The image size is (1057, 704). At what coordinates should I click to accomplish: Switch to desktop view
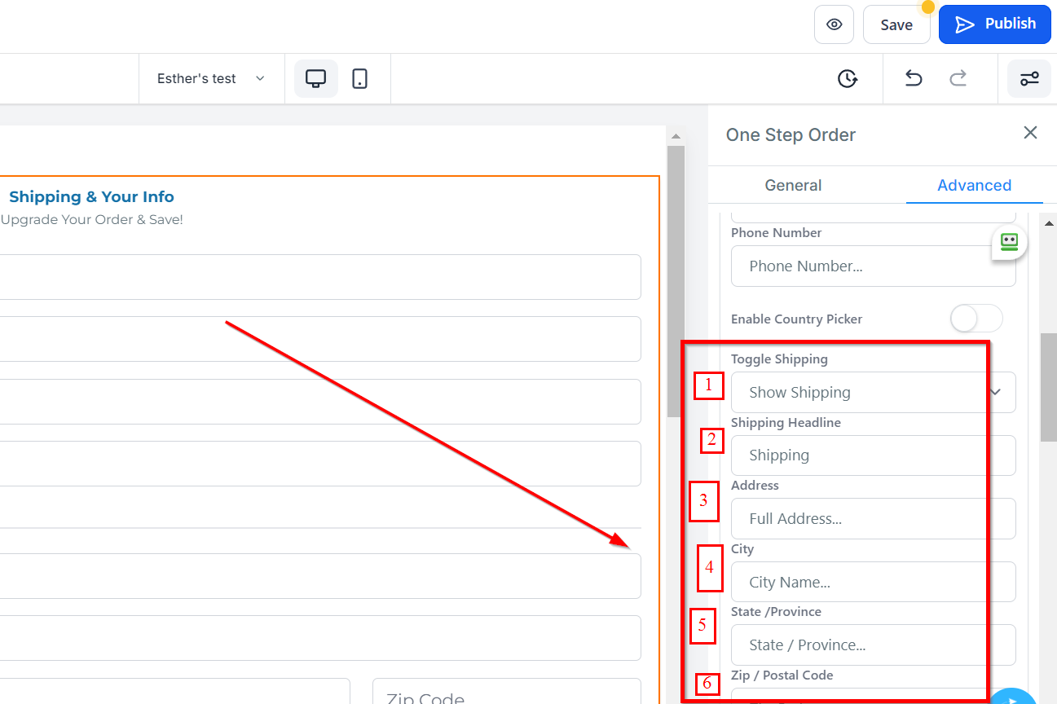tap(316, 79)
